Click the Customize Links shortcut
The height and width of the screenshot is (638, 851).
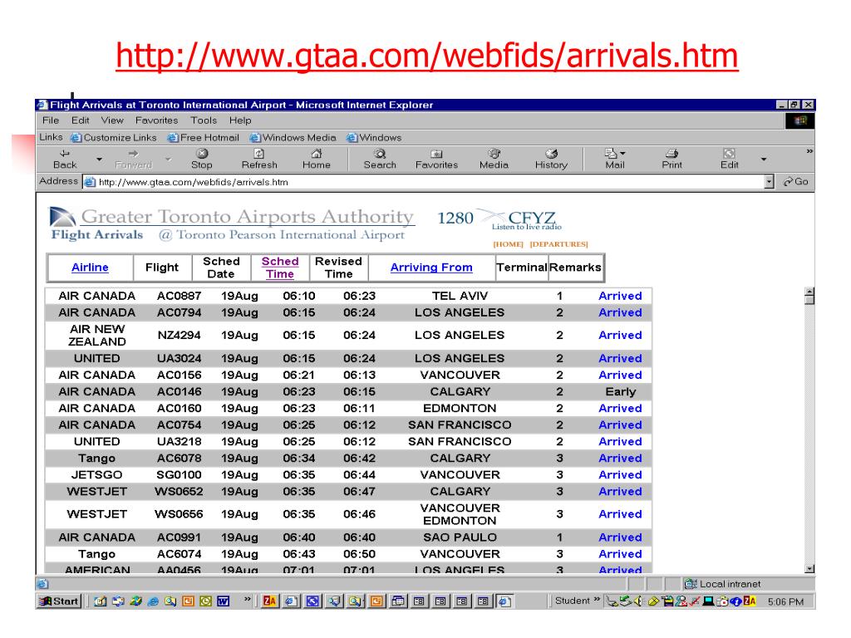pyautogui.click(x=114, y=138)
